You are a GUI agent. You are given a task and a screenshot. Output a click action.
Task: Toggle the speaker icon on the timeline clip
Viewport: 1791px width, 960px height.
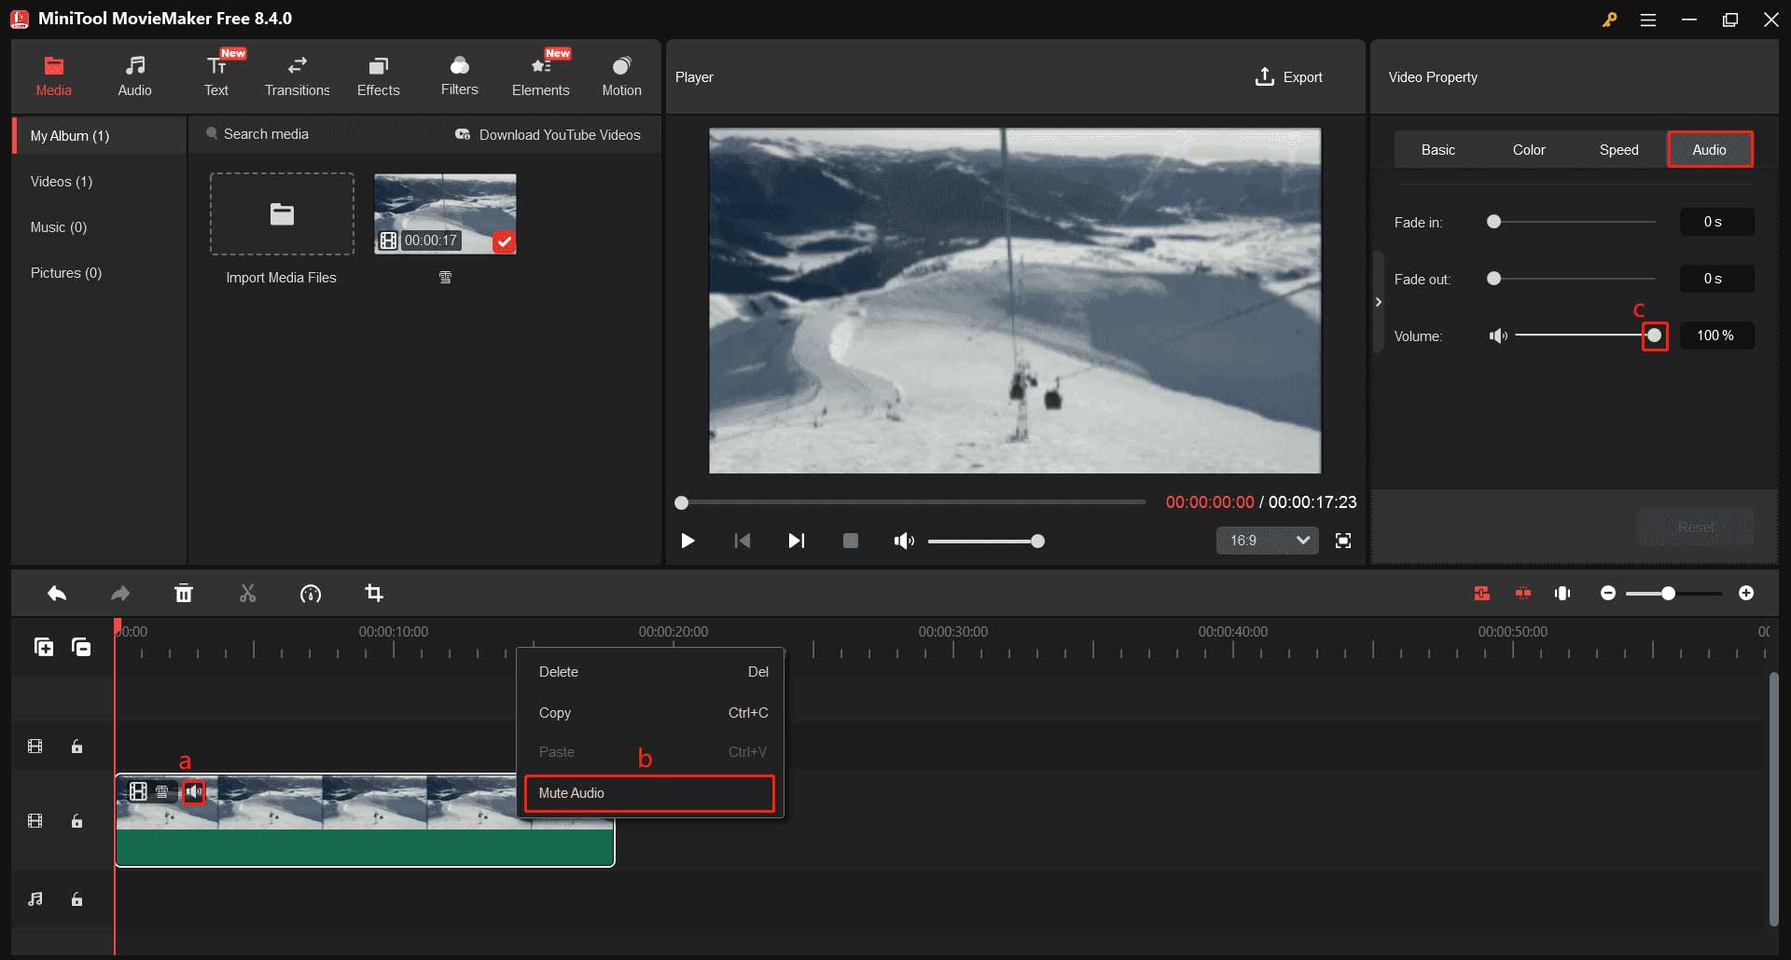point(196,792)
